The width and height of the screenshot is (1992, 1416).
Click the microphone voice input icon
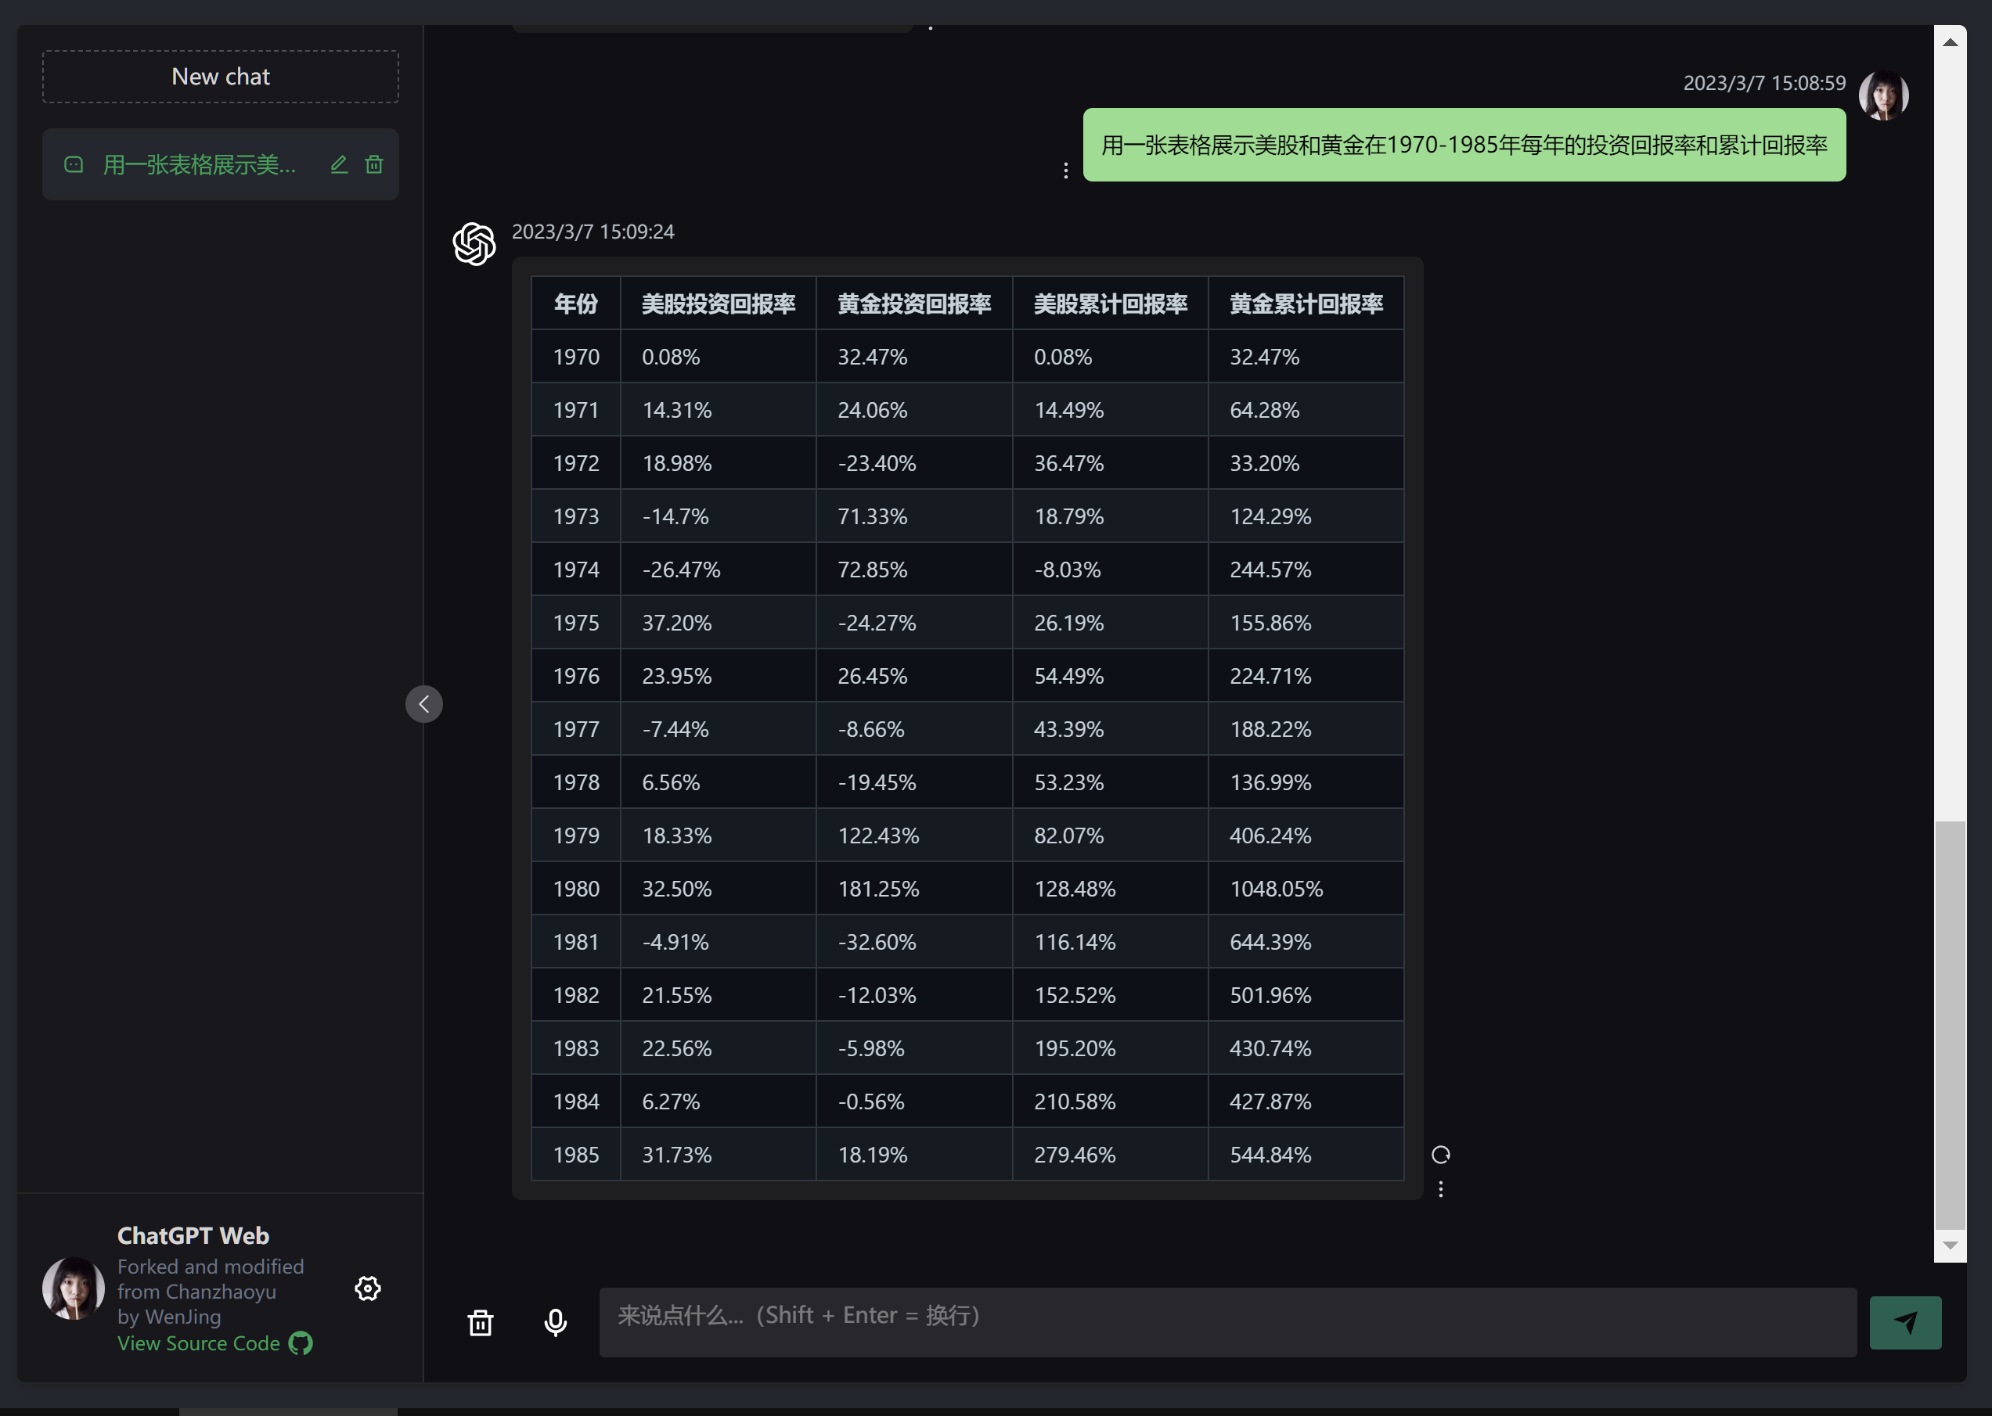click(555, 1322)
